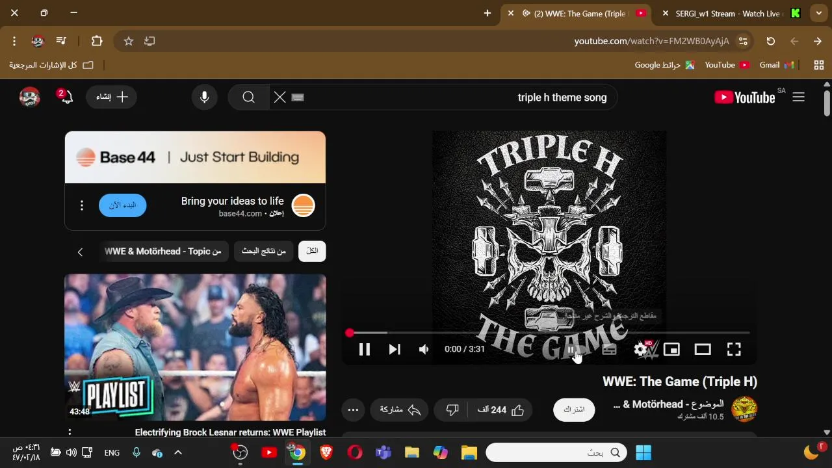Open the ad options three-dot menu
The height and width of the screenshot is (468, 832).
pyautogui.click(x=81, y=205)
